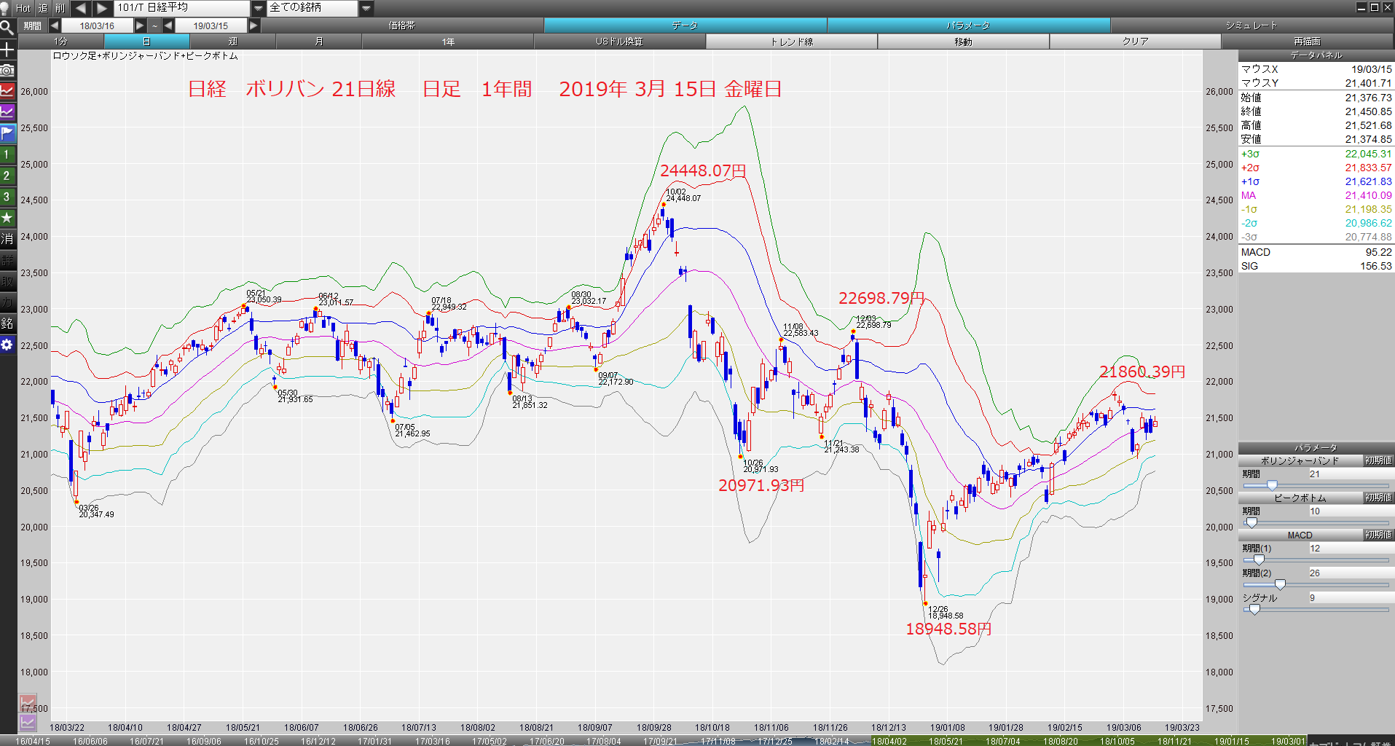Go to previous stock with left arrow
Viewport: 1395px width, 746px height.
pos(80,8)
